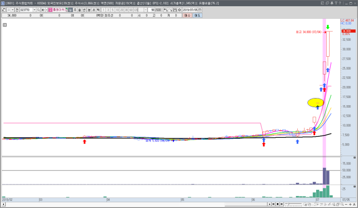Click the lower indicator panel corner icon
The width and height of the screenshot is (358, 208).
point(355,186)
